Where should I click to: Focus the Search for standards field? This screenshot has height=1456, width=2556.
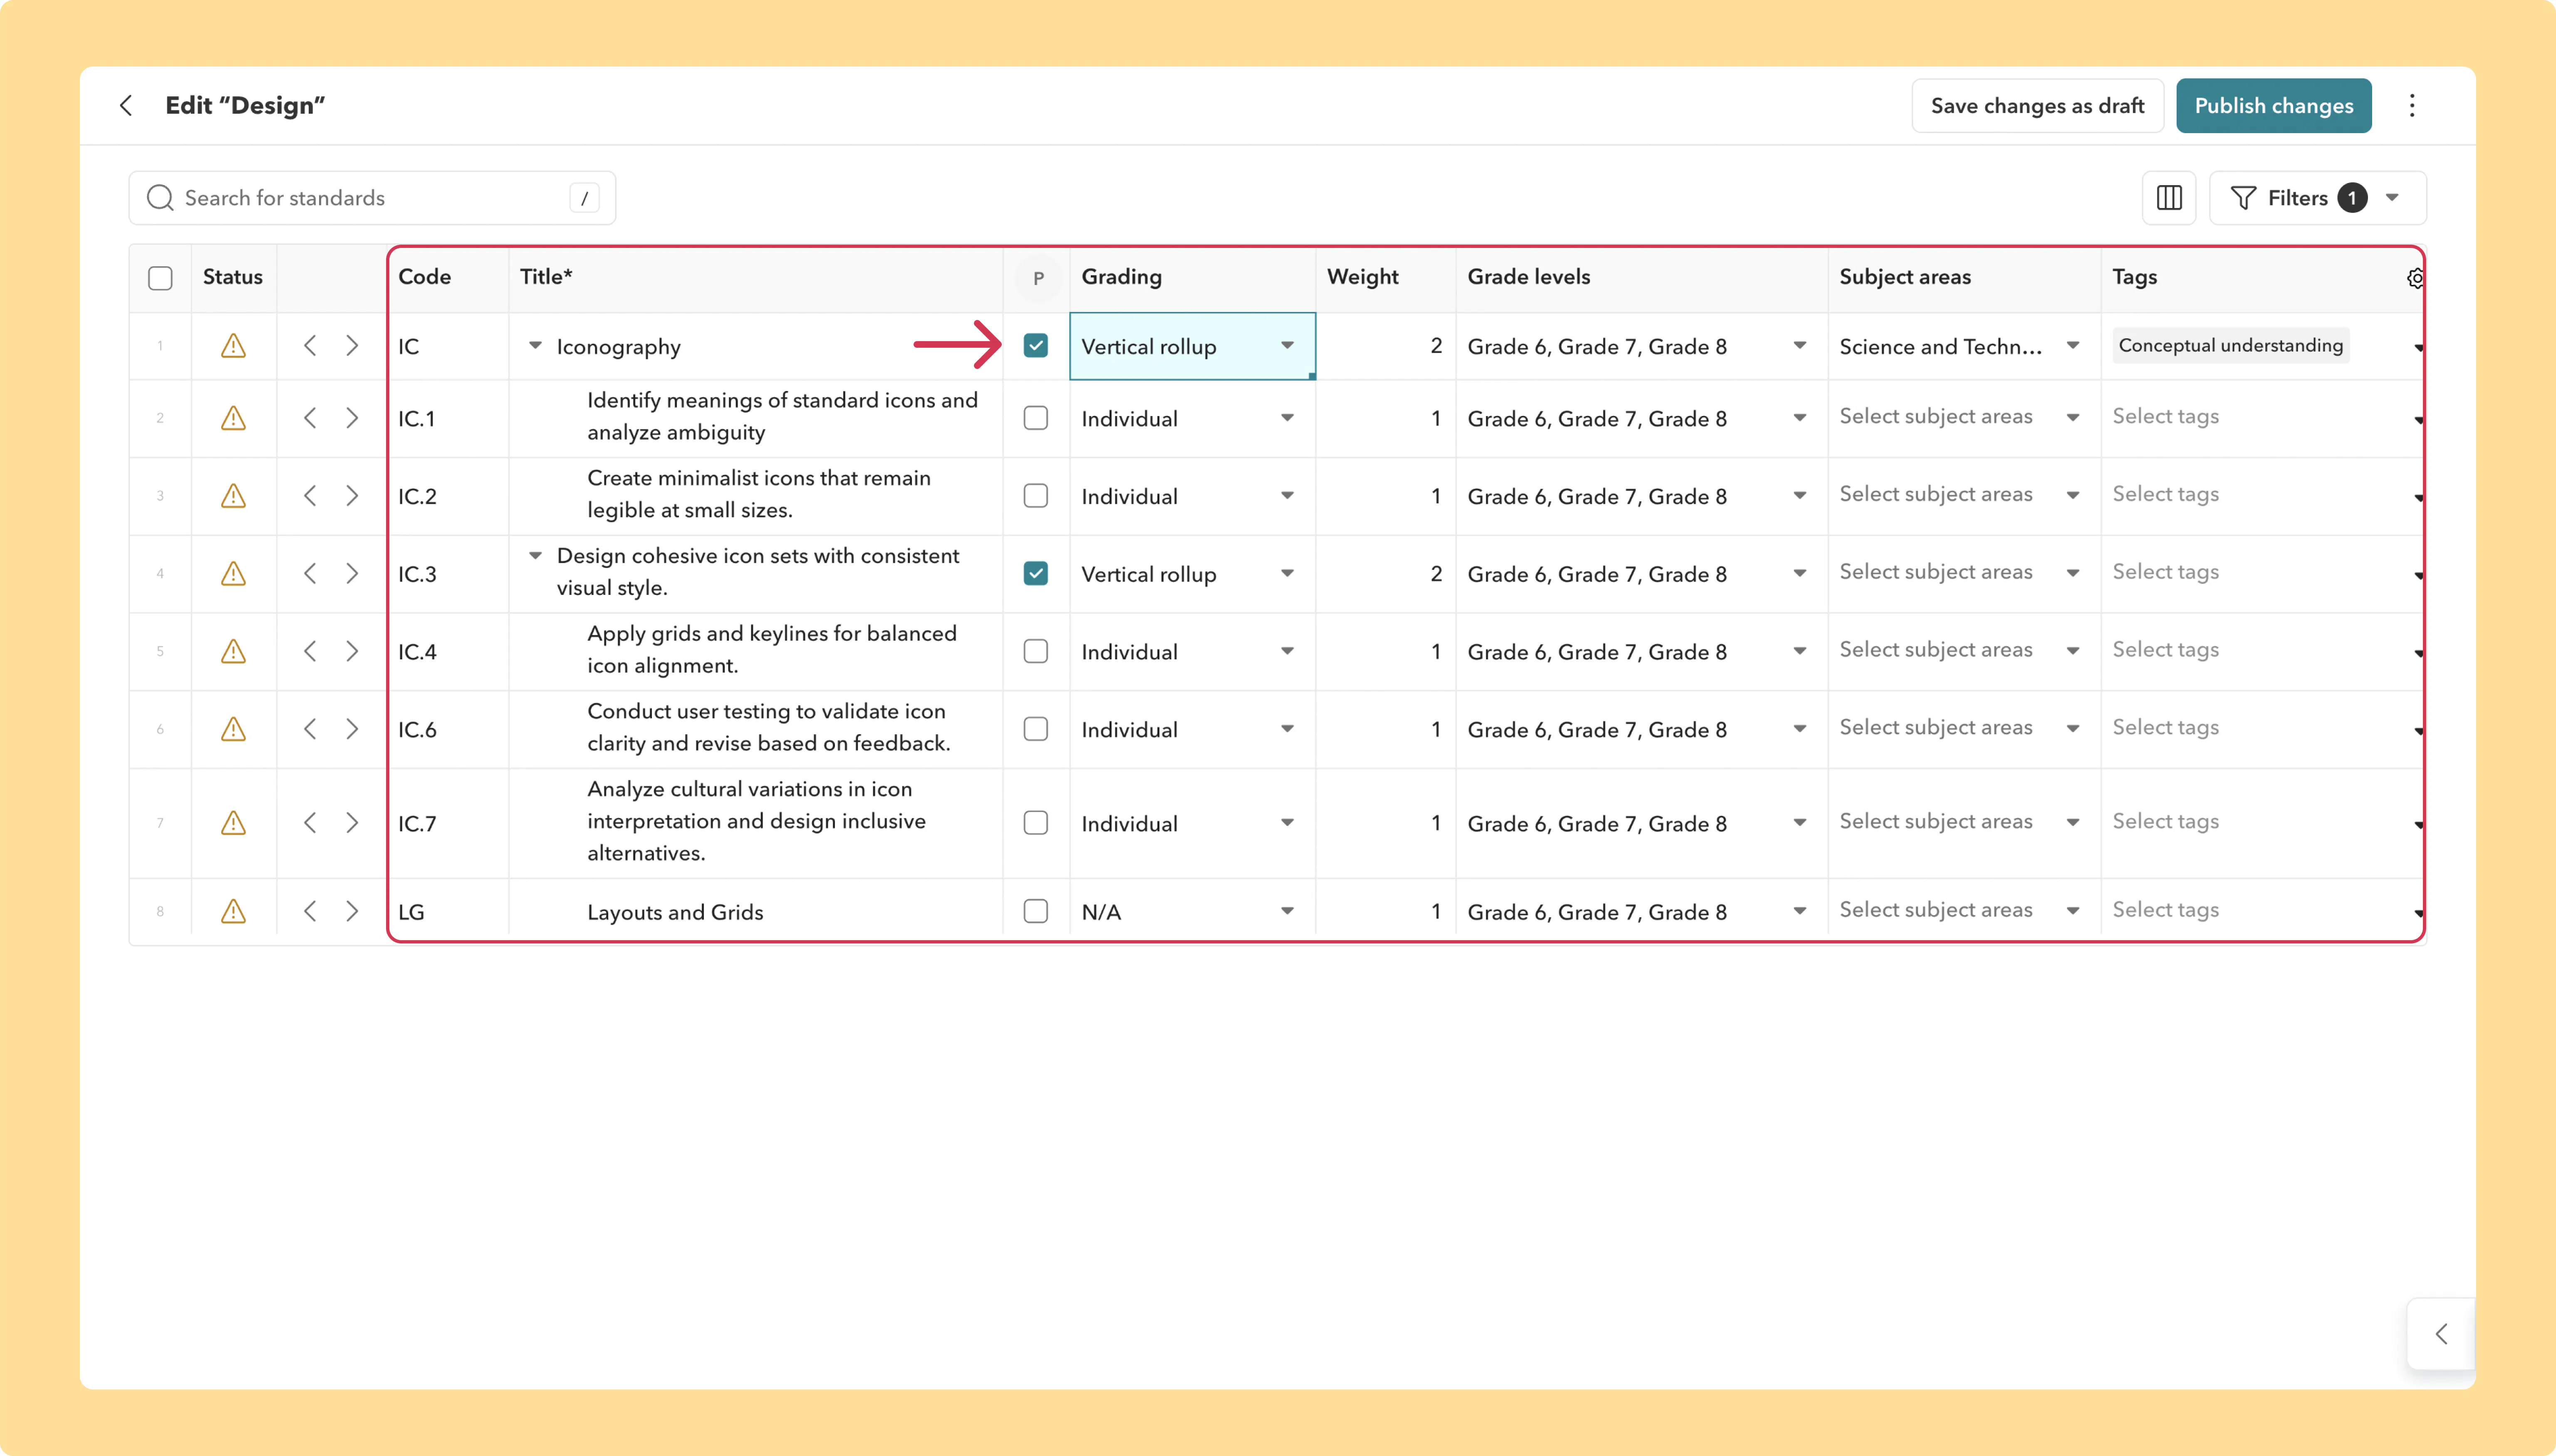pos(372,198)
